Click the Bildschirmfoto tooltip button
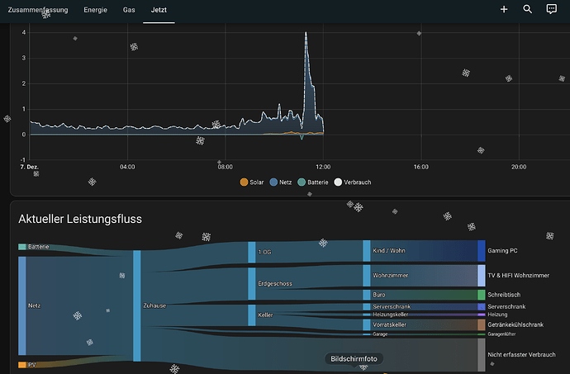 click(x=354, y=359)
